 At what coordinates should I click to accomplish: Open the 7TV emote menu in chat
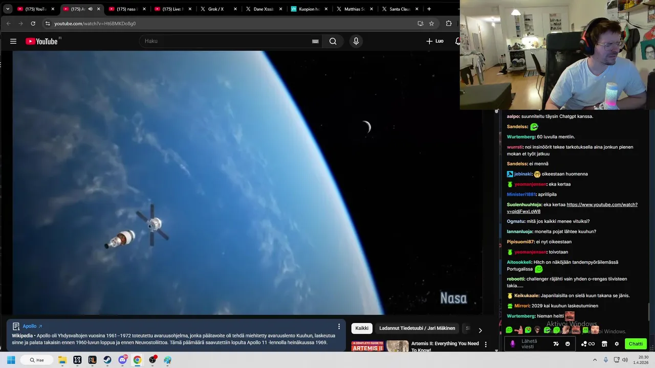pyautogui.click(x=556, y=344)
